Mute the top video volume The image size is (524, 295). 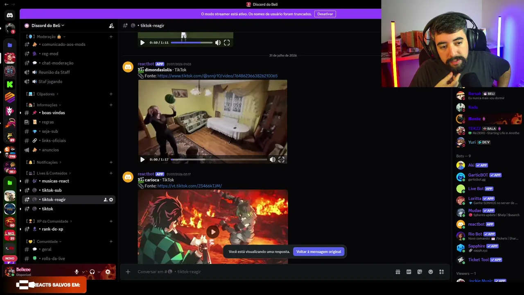click(218, 43)
